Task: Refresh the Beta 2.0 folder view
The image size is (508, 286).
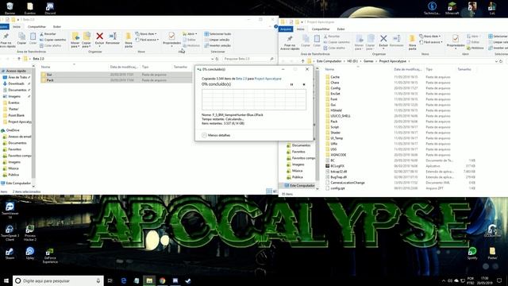Action: point(217,59)
